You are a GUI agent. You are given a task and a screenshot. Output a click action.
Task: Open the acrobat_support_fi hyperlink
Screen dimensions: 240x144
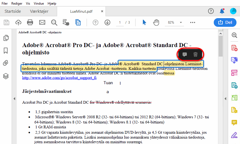[x=59, y=78]
